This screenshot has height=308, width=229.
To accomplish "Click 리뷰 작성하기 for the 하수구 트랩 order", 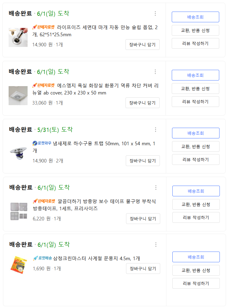I will click(x=196, y=159).
